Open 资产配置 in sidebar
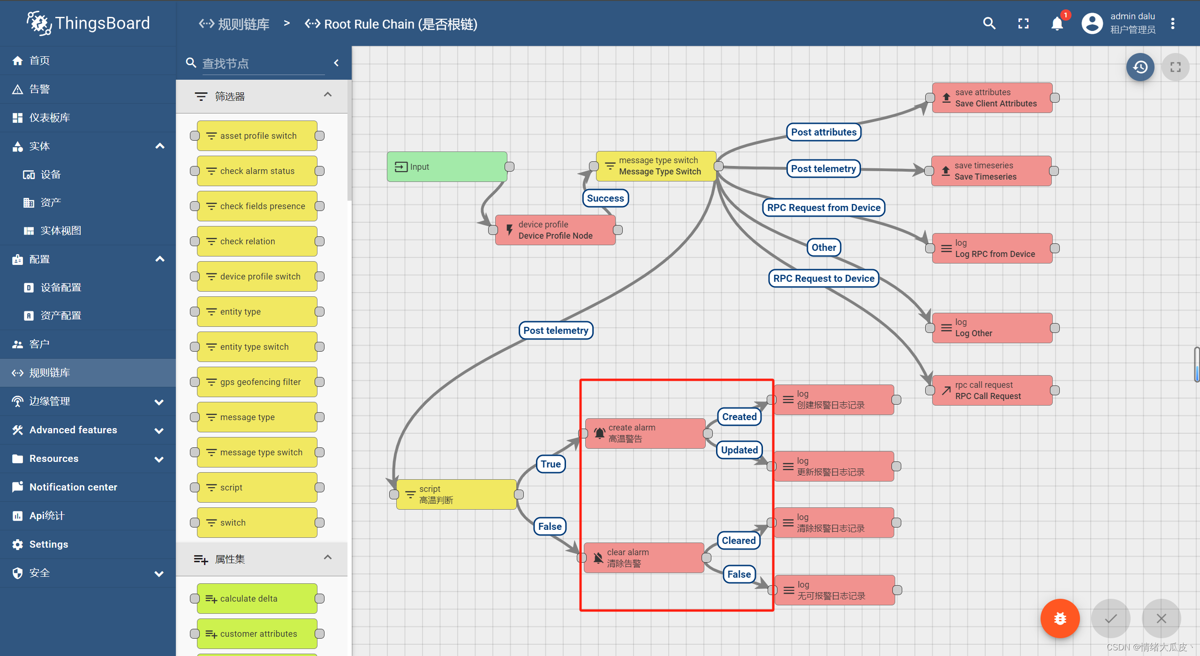Image resolution: width=1200 pixels, height=656 pixels. click(88, 316)
